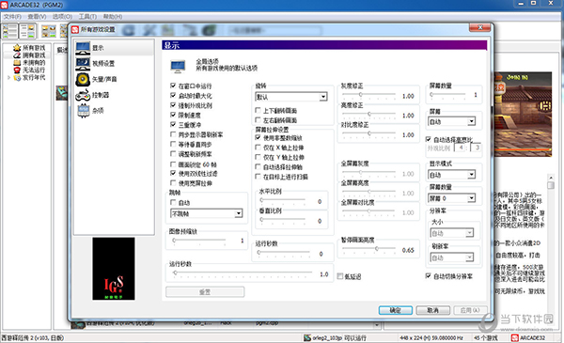The width and height of the screenshot is (564, 343).
Task: Click the game row thumbnail icon in ARCADE32 list
Action: point(61,93)
